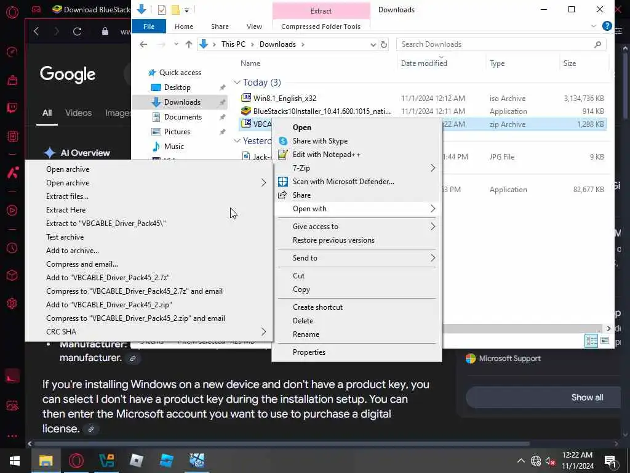
Task: Open the volume speaker tray icon
Action: [x=550, y=461]
